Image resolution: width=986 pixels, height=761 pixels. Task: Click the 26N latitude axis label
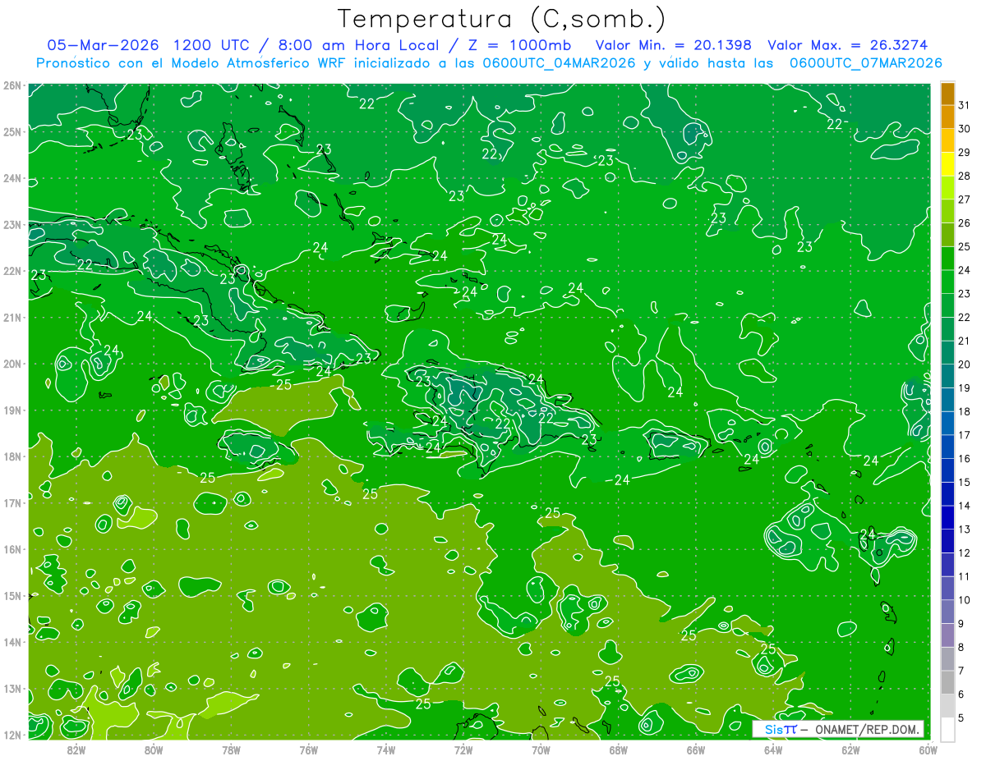point(12,85)
